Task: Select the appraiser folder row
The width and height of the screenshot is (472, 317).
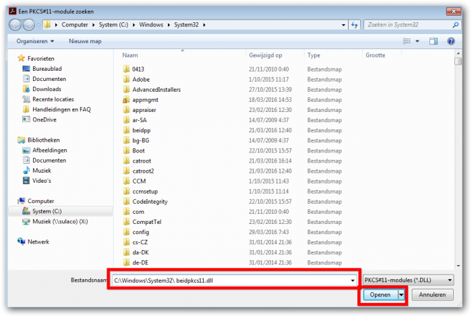Action: [x=233, y=110]
